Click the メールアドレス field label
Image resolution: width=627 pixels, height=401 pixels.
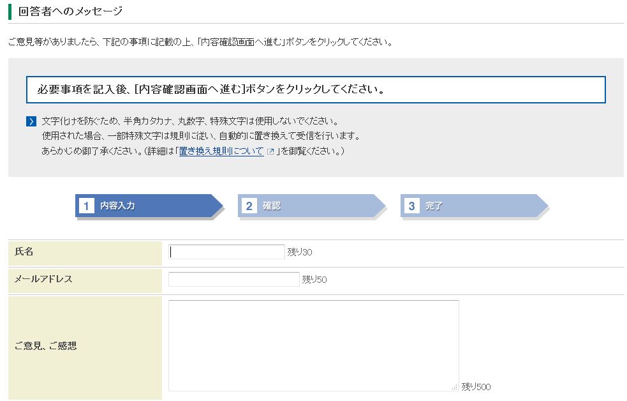43,279
